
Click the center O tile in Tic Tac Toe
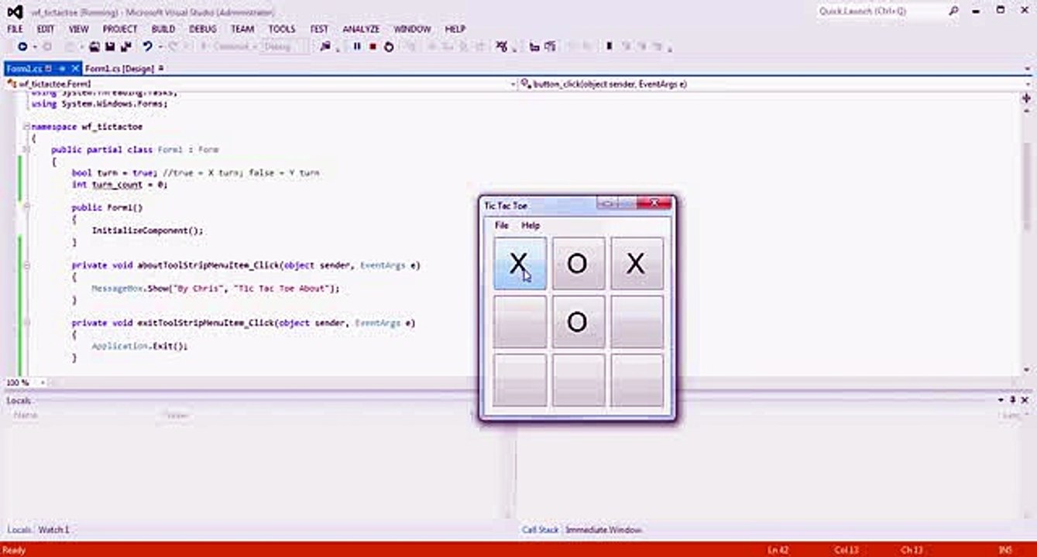pos(578,322)
